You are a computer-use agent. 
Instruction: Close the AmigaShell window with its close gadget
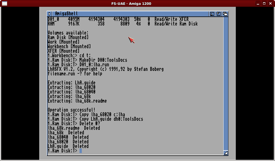coord(49,14)
